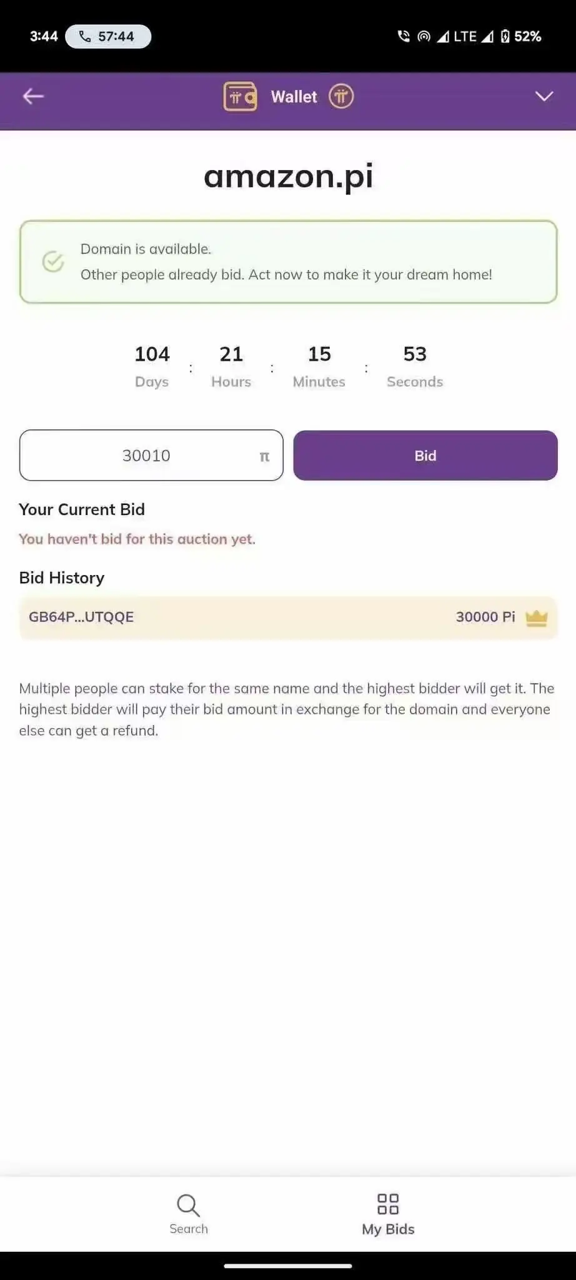Image resolution: width=576 pixels, height=1280 pixels.
Task: Tap the crown icon beside 30000 Pi
Action: (x=537, y=617)
